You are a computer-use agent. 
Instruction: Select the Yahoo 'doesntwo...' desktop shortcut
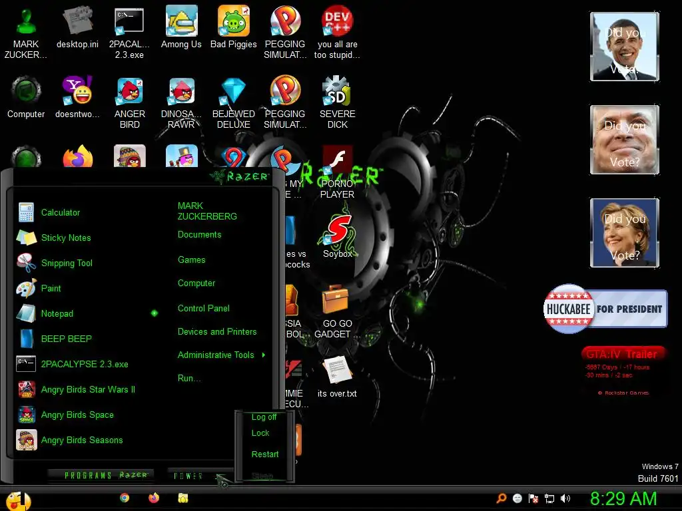tap(77, 97)
